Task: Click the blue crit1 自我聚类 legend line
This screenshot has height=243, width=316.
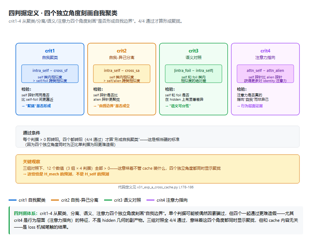Action: click(13, 200)
